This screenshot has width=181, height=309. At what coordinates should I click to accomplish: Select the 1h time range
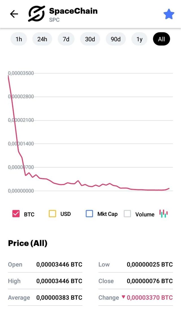click(19, 39)
